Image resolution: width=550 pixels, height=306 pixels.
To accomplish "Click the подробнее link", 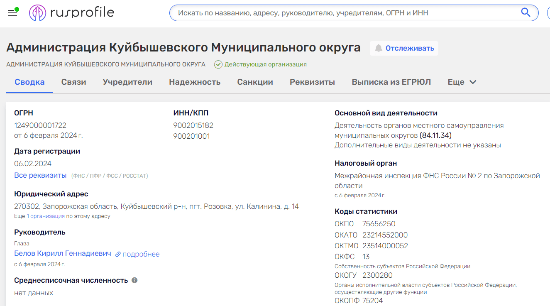I will [x=141, y=254].
